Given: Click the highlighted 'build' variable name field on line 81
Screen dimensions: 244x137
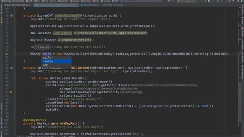Looking at the screenshot, I should click(47, 54).
